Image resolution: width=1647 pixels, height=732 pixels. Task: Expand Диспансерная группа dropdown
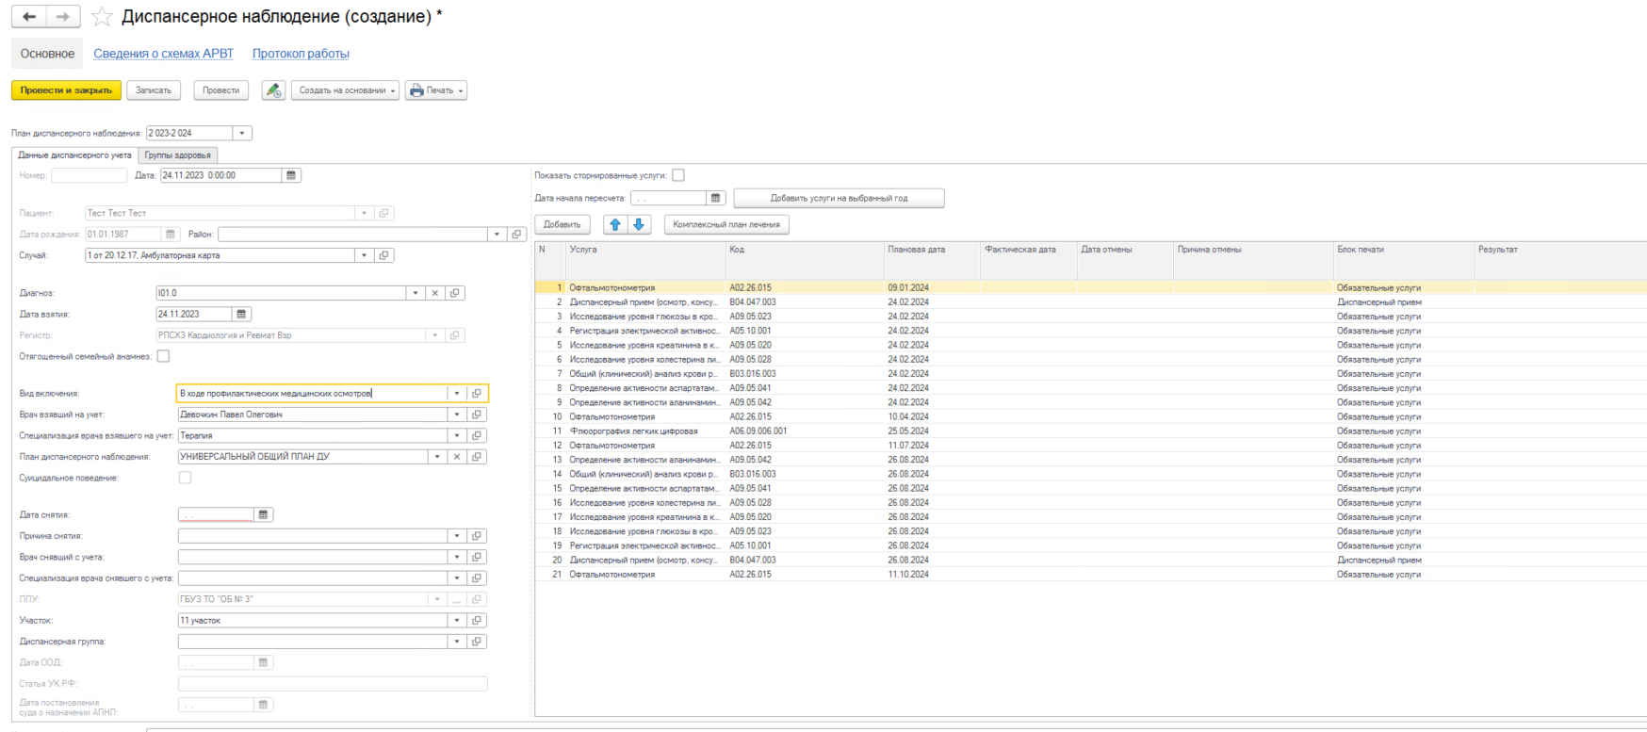coord(457,642)
